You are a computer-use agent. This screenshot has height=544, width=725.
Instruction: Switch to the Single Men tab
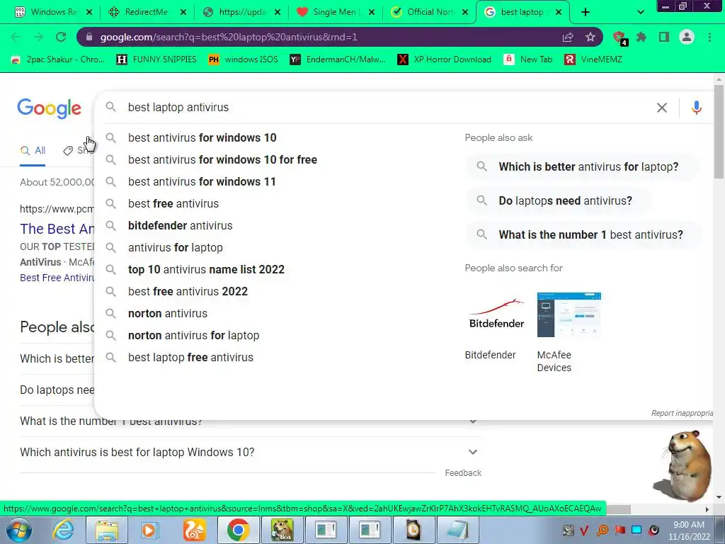coord(335,12)
